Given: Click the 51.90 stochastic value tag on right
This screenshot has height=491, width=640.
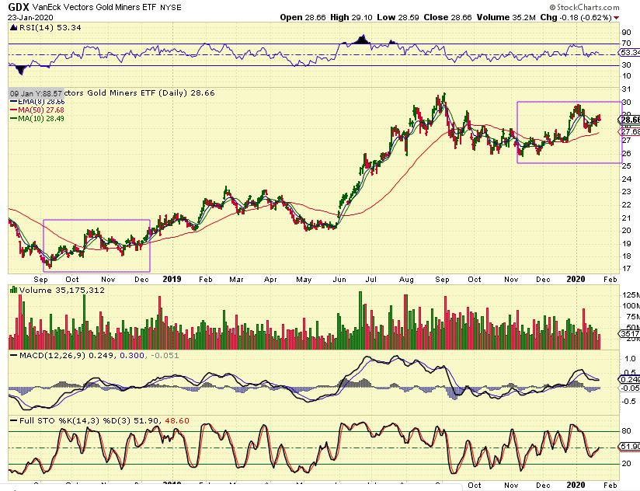Looking at the screenshot, I should point(630,447).
